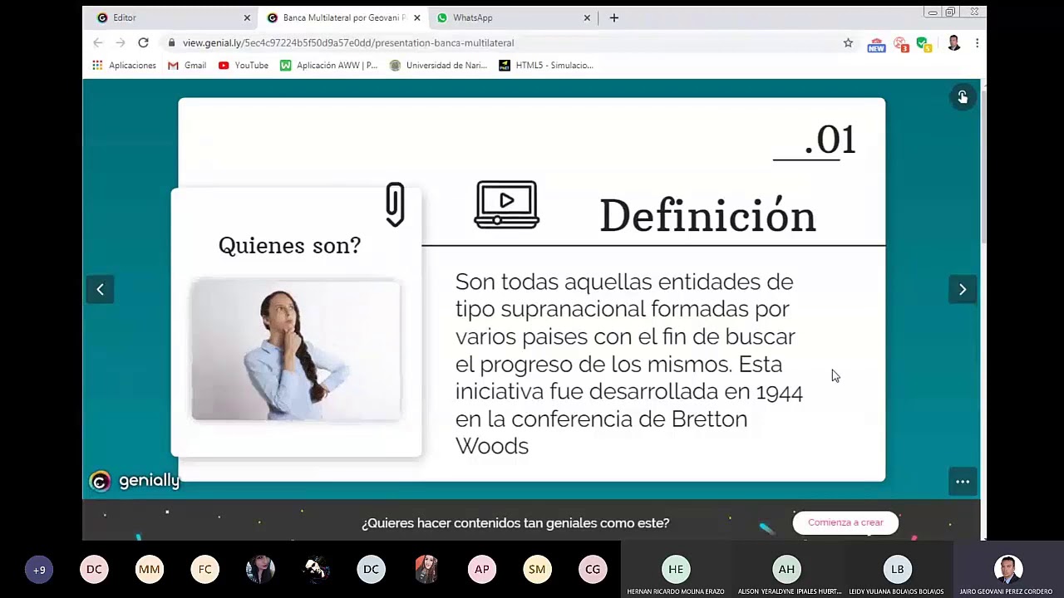Select Hernan Ricardo Molina Erazo's HE tile
The width and height of the screenshot is (1064, 598).
(x=676, y=570)
